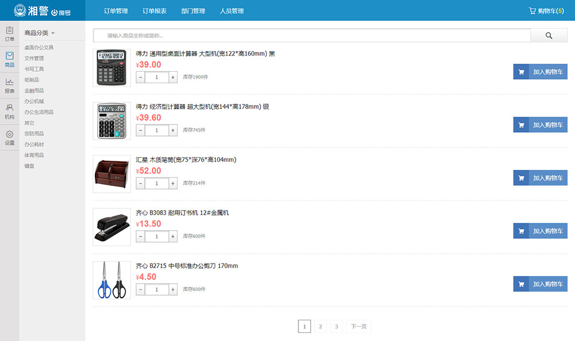Screen dimensions: 575x341
Task: Open the 订单管理 top menu
Action: coord(116,11)
